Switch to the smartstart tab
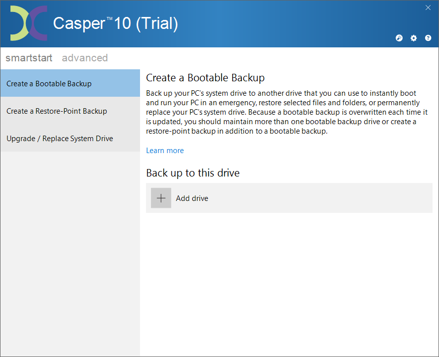 pyautogui.click(x=29, y=58)
